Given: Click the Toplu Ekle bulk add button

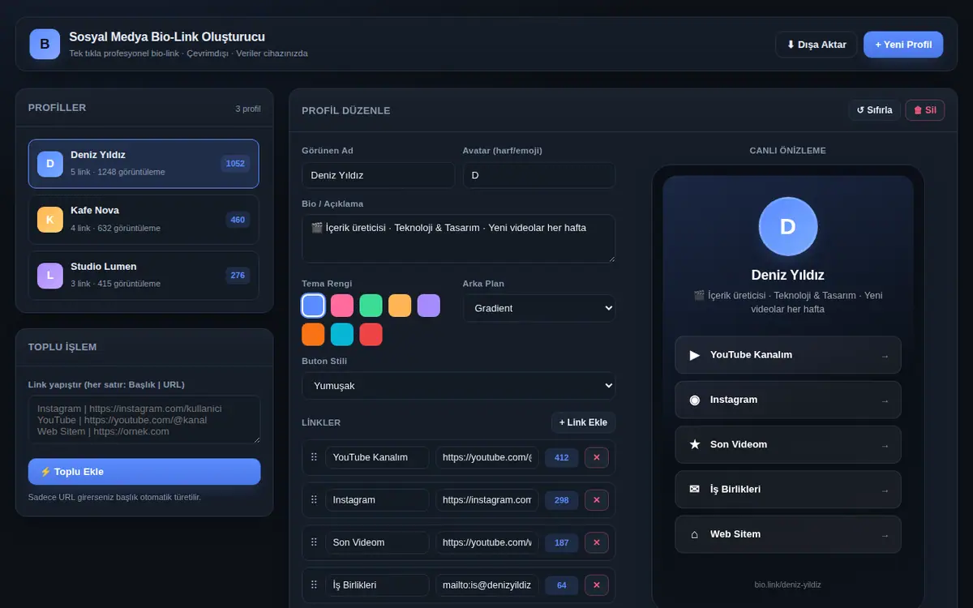Looking at the screenshot, I should tap(144, 472).
